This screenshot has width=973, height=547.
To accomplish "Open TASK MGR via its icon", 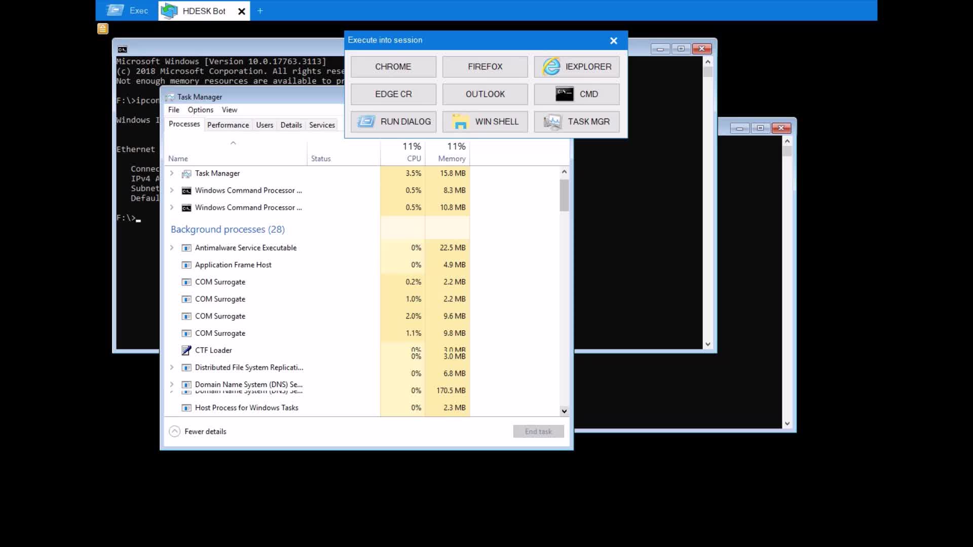I will click(x=552, y=122).
